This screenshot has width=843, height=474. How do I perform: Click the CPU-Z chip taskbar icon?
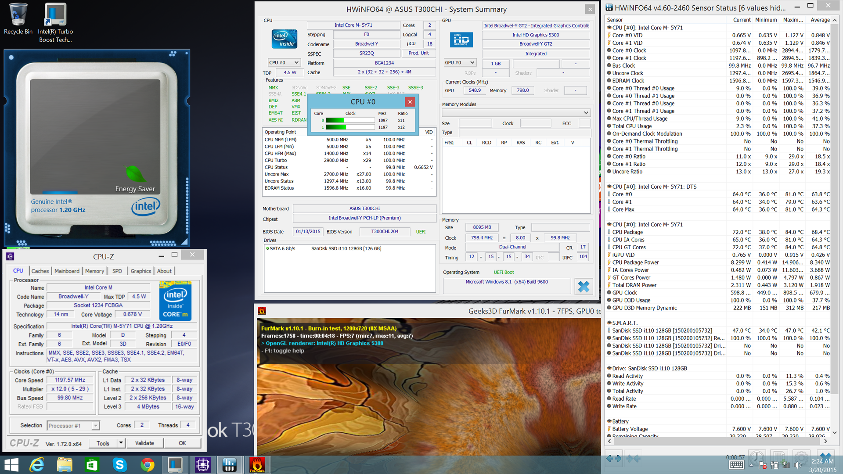click(202, 464)
